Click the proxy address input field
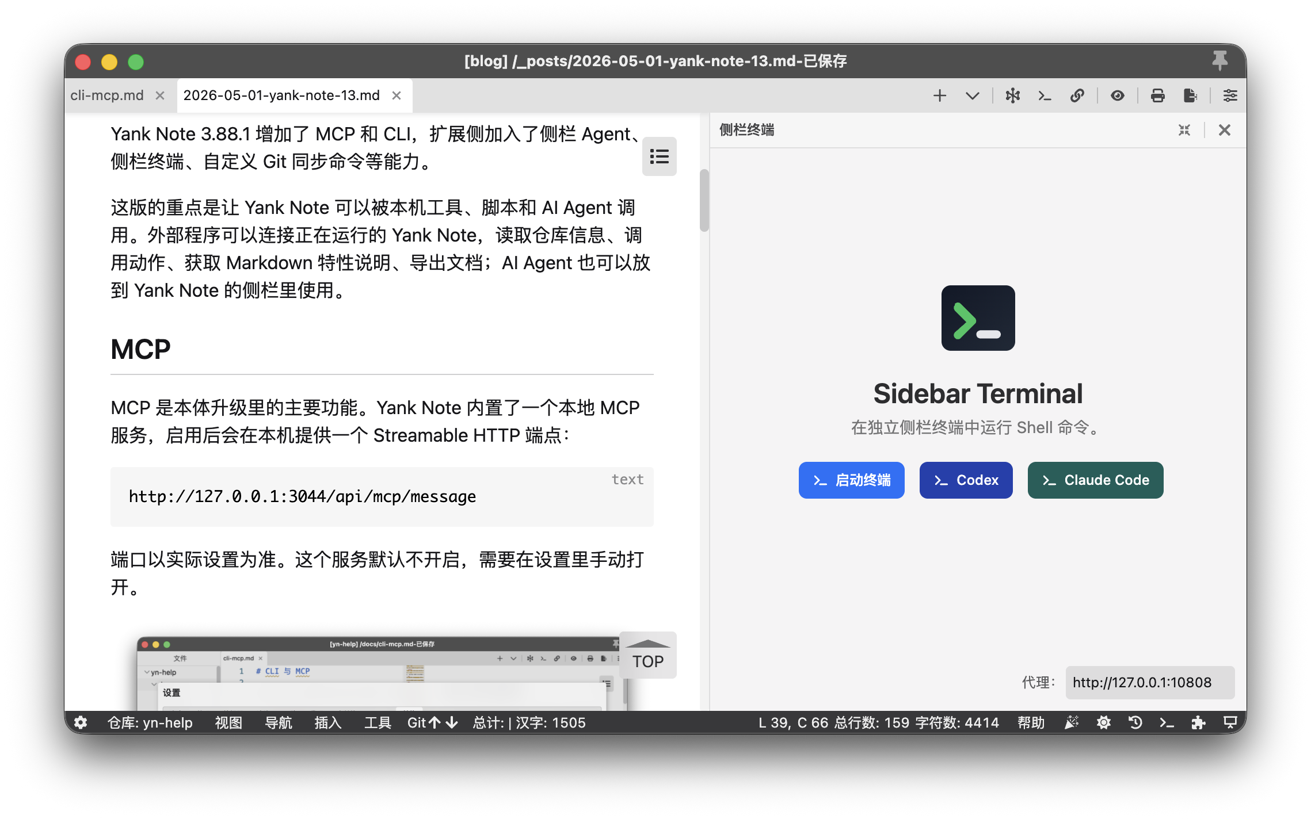 click(1149, 683)
